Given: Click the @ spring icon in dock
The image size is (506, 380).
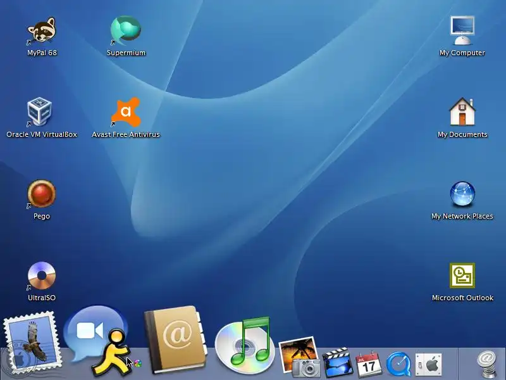Looking at the screenshot, I should click(x=487, y=364).
